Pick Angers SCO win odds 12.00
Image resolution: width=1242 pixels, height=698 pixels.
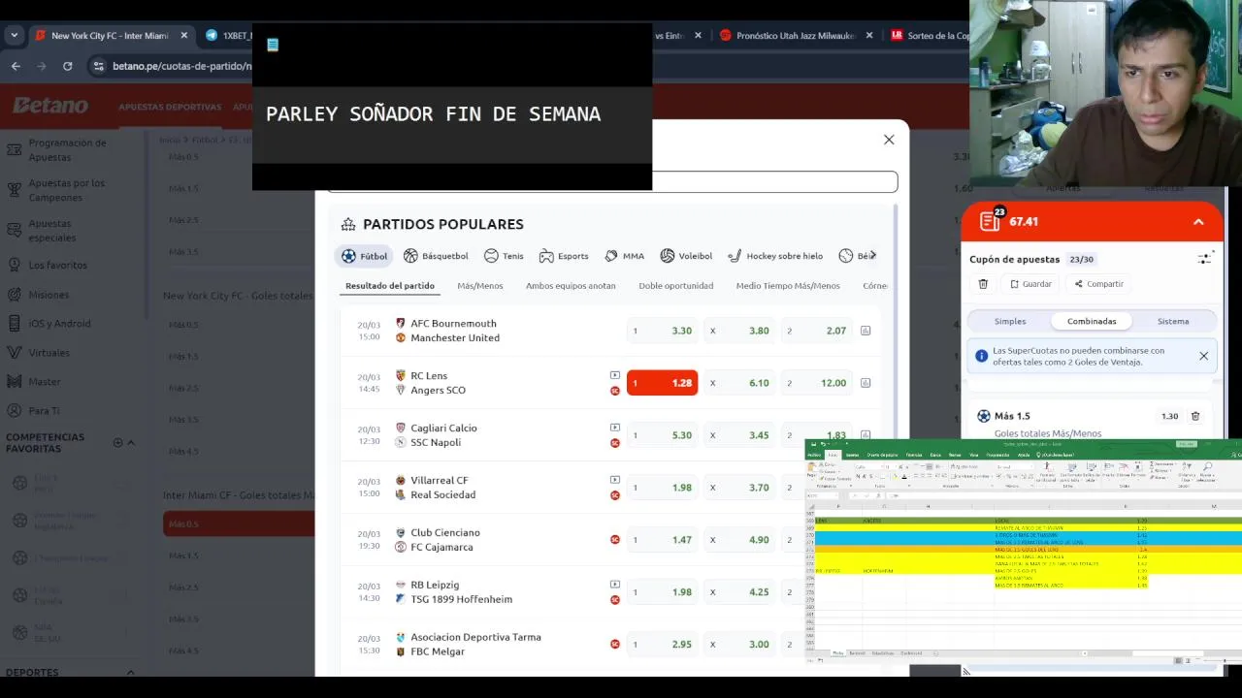coord(817,383)
